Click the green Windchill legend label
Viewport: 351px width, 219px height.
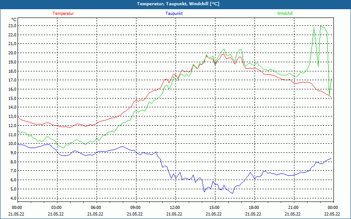coord(285,14)
